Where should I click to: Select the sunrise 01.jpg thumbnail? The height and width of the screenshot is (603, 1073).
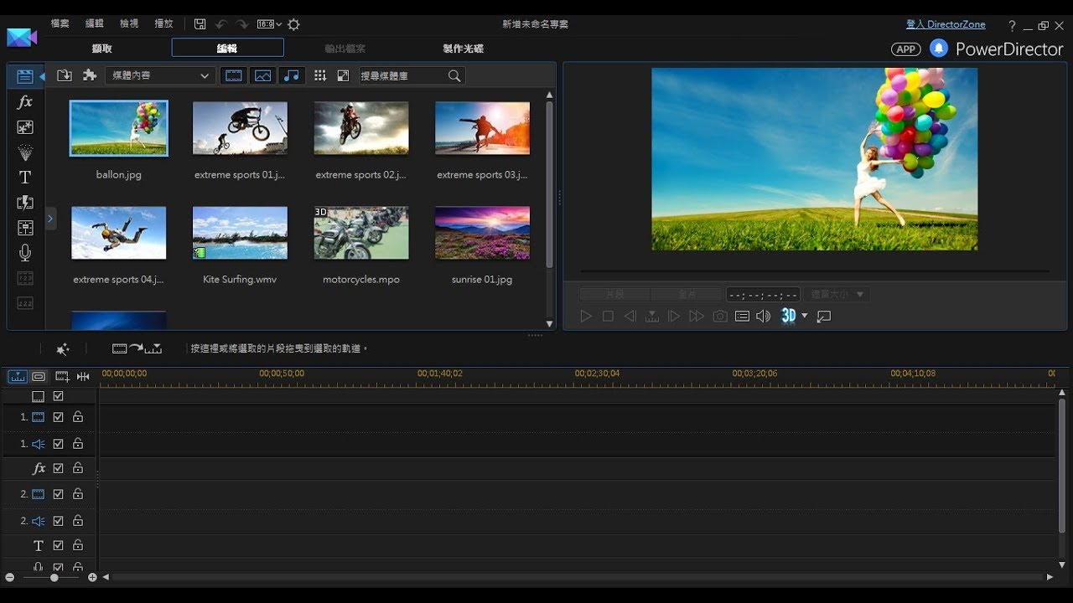(x=482, y=233)
